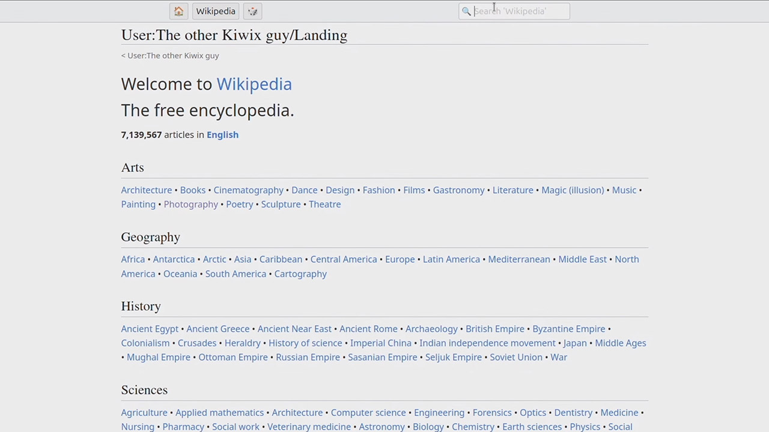Open the Books topic link
The height and width of the screenshot is (432, 769).
[193, 190]
